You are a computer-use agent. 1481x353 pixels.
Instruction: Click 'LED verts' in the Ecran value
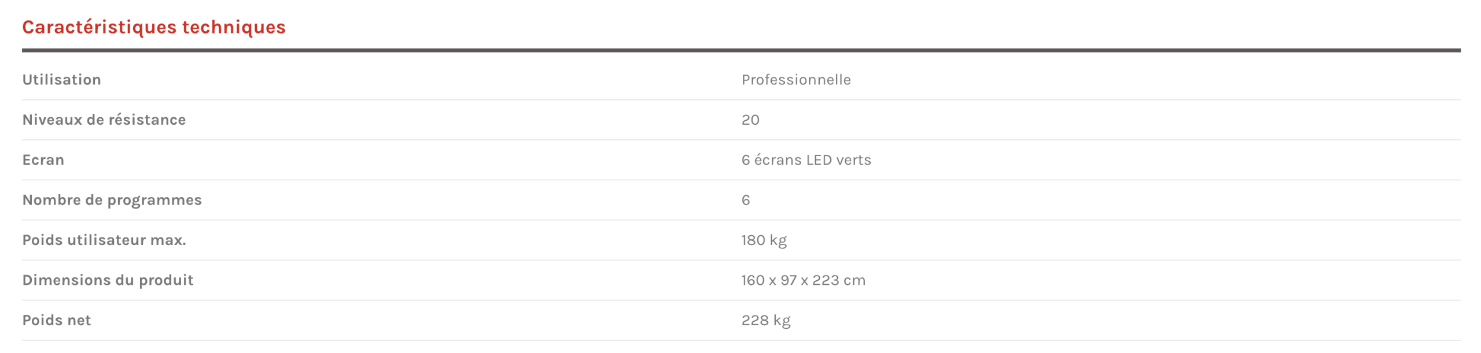[838, 160]
